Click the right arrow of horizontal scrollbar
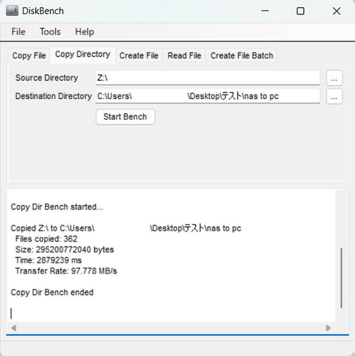Image resolution: width=355 pixels, height=356 pixels. (328, 328)
